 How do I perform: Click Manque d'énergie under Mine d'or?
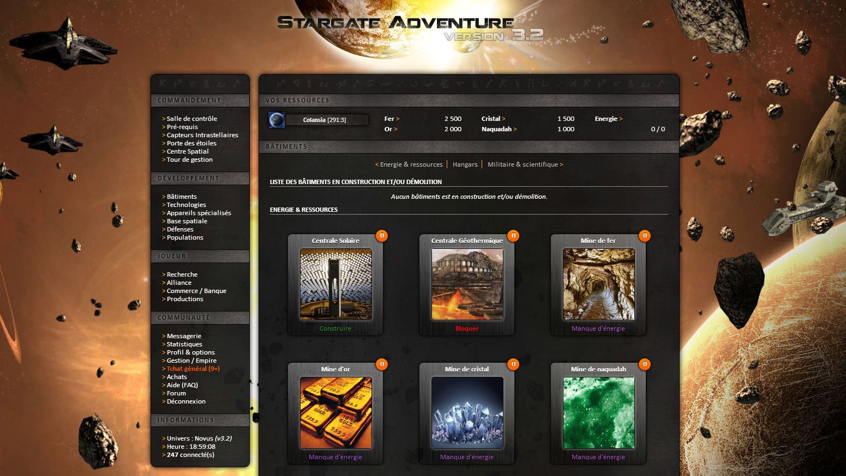(x=335, y=457)
